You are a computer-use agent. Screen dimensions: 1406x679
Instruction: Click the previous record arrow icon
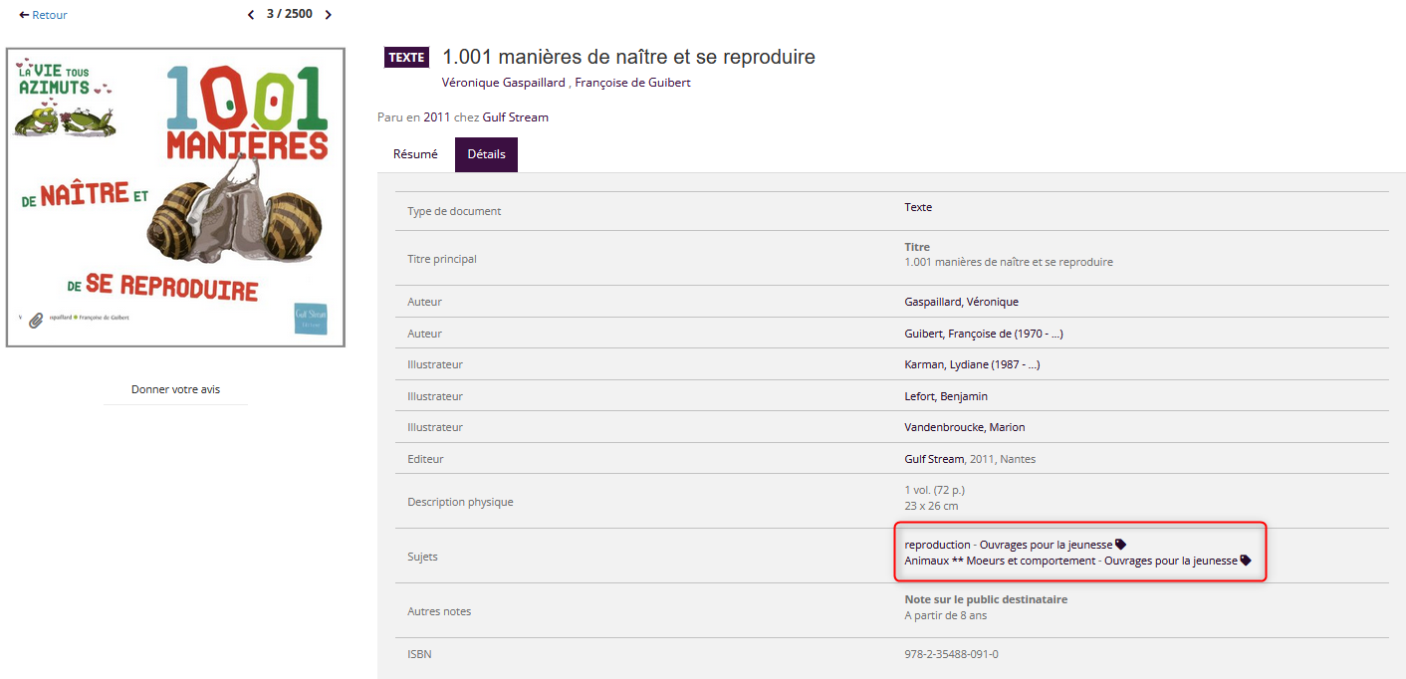[251, 15]
